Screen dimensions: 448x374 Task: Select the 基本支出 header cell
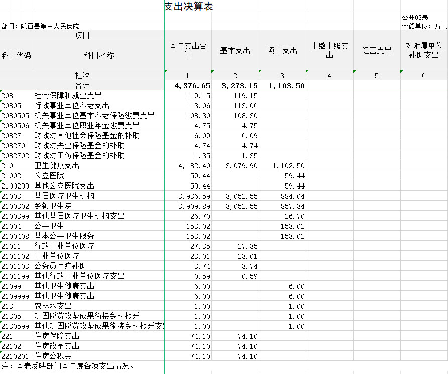[235, 50]
